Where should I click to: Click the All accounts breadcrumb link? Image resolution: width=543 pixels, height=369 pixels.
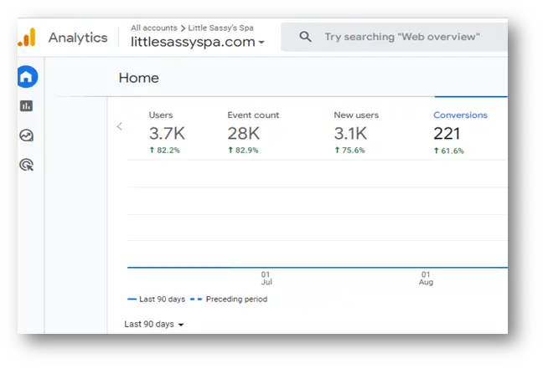click(153, 28)
